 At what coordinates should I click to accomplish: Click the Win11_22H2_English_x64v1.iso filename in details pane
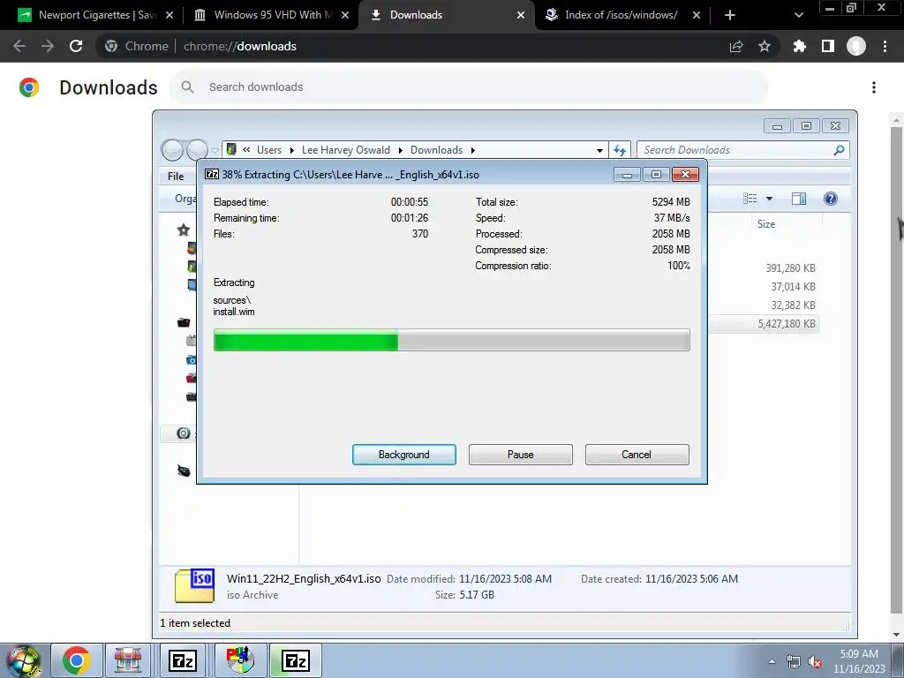(304, 578)
